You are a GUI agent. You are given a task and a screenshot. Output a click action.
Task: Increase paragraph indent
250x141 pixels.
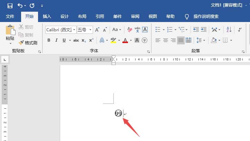tap(204, 30)
